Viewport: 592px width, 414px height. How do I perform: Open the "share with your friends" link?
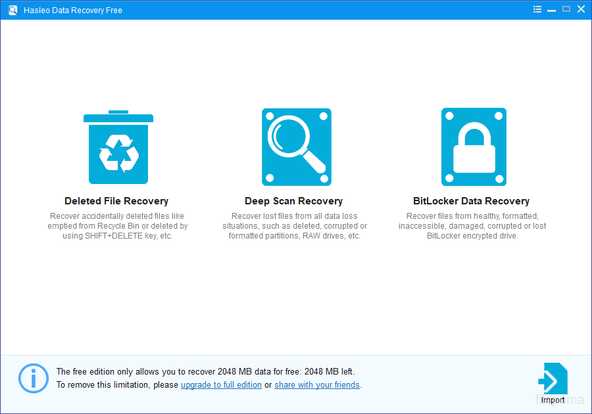317,385
